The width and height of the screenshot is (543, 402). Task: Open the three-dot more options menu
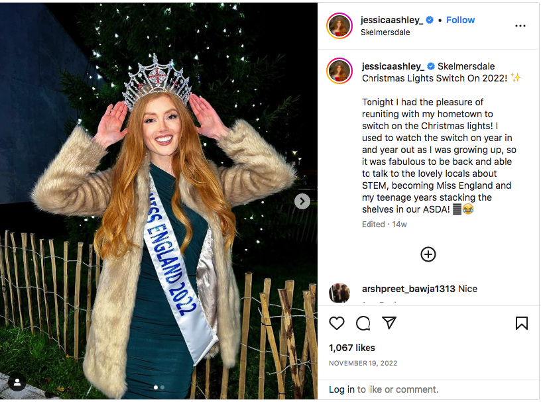520,26
